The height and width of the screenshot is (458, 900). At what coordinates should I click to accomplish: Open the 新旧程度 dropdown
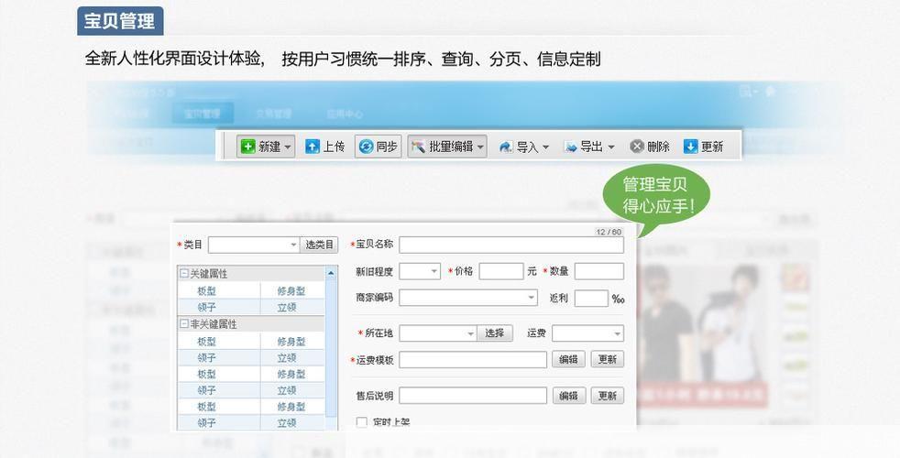click(x=420, y=271)
